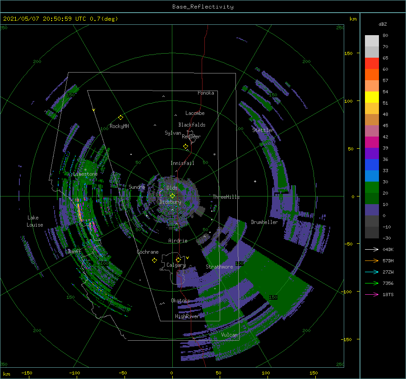Click the Ponoka label
The height and width of the screenshot is (379, 406).
(206, 93)
